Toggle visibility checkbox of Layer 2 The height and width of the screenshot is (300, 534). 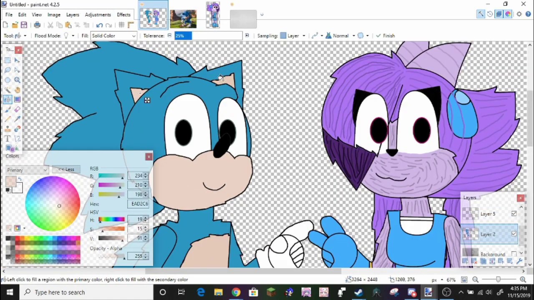[x=514, y=234]
